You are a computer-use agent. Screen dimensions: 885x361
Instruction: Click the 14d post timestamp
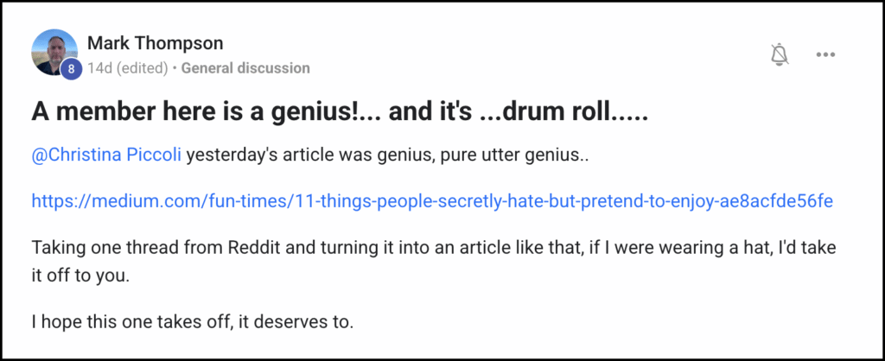100,67
